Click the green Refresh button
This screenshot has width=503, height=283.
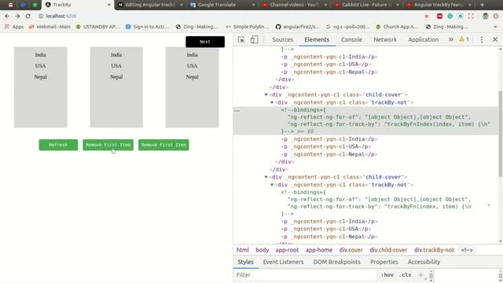pyautogui.click(x=58, y=145)
